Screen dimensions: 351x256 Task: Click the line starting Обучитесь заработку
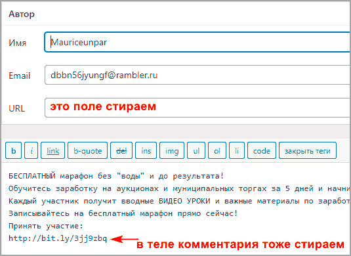pos(180,188)
